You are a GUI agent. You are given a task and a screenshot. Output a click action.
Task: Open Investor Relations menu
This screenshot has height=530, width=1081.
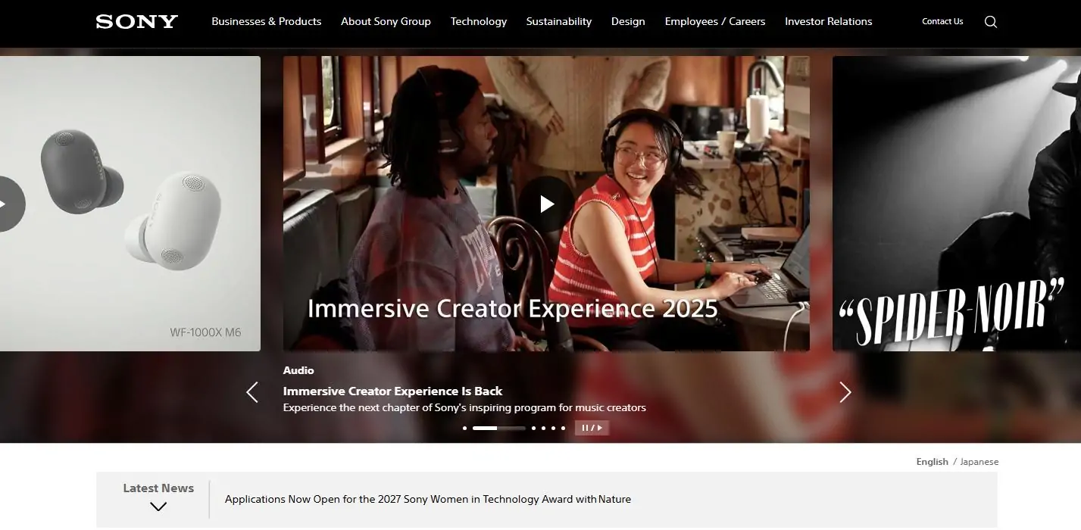point(829,21)
